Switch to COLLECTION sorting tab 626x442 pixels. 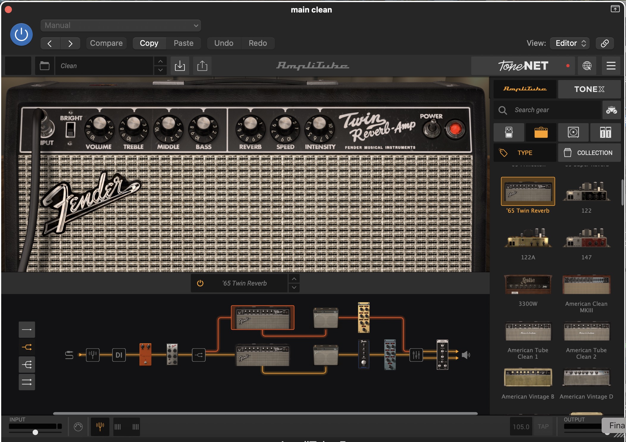[589, 153]
